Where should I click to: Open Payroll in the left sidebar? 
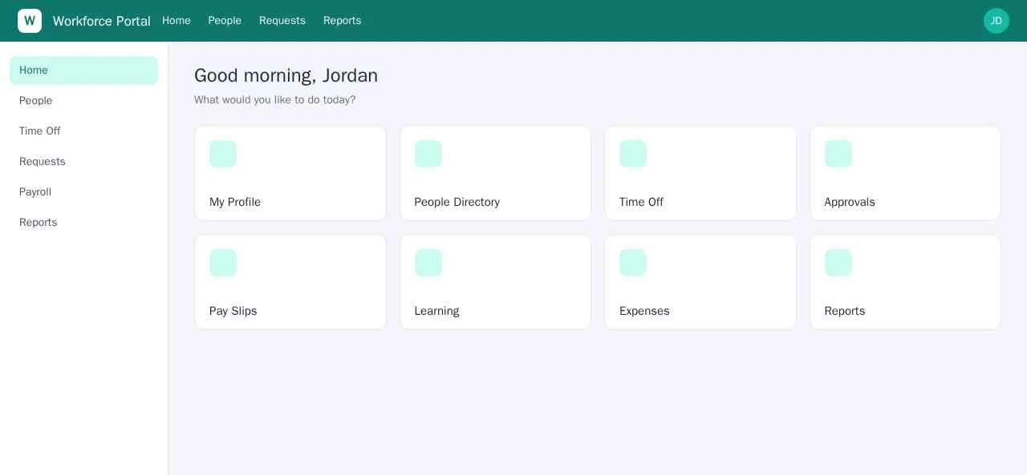tap(83, 192)
